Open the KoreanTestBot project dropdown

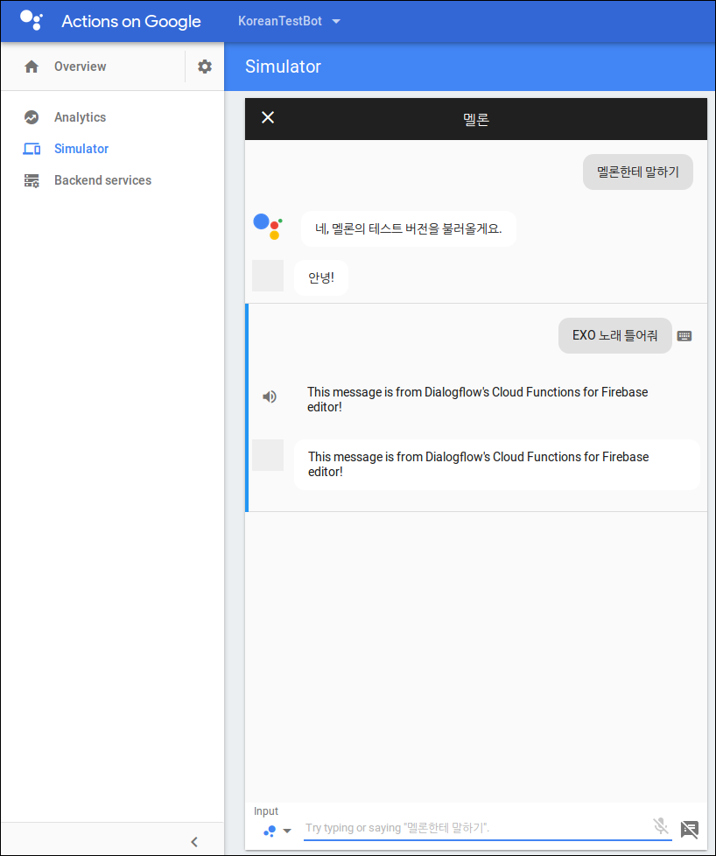click(289, 21)
